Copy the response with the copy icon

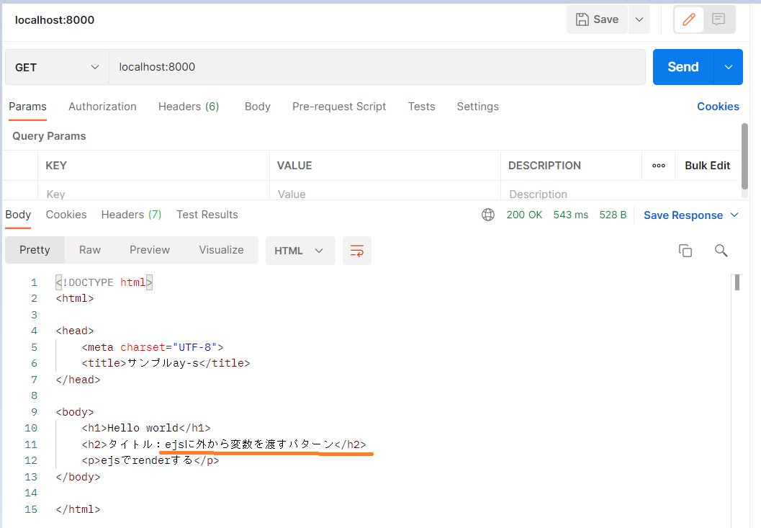pyautogui.click(x=685, y=251)
